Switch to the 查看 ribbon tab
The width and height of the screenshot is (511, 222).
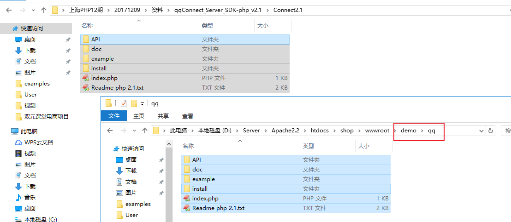pos(188,116)
